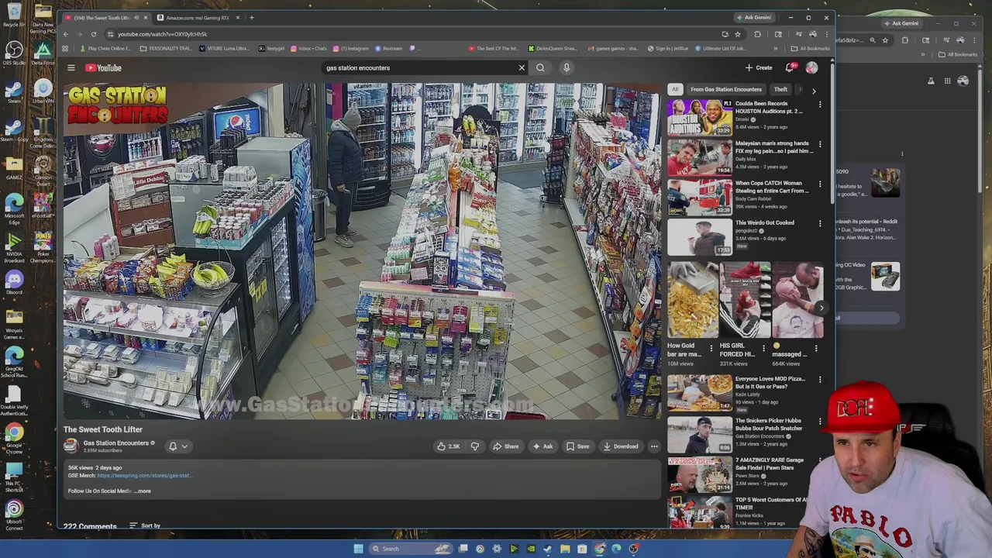Image resolution: width=992 pixels, height=558 pixels.
Task: Like the video with thumbs up
Action: pyautogui.click(x=449, y=446)
